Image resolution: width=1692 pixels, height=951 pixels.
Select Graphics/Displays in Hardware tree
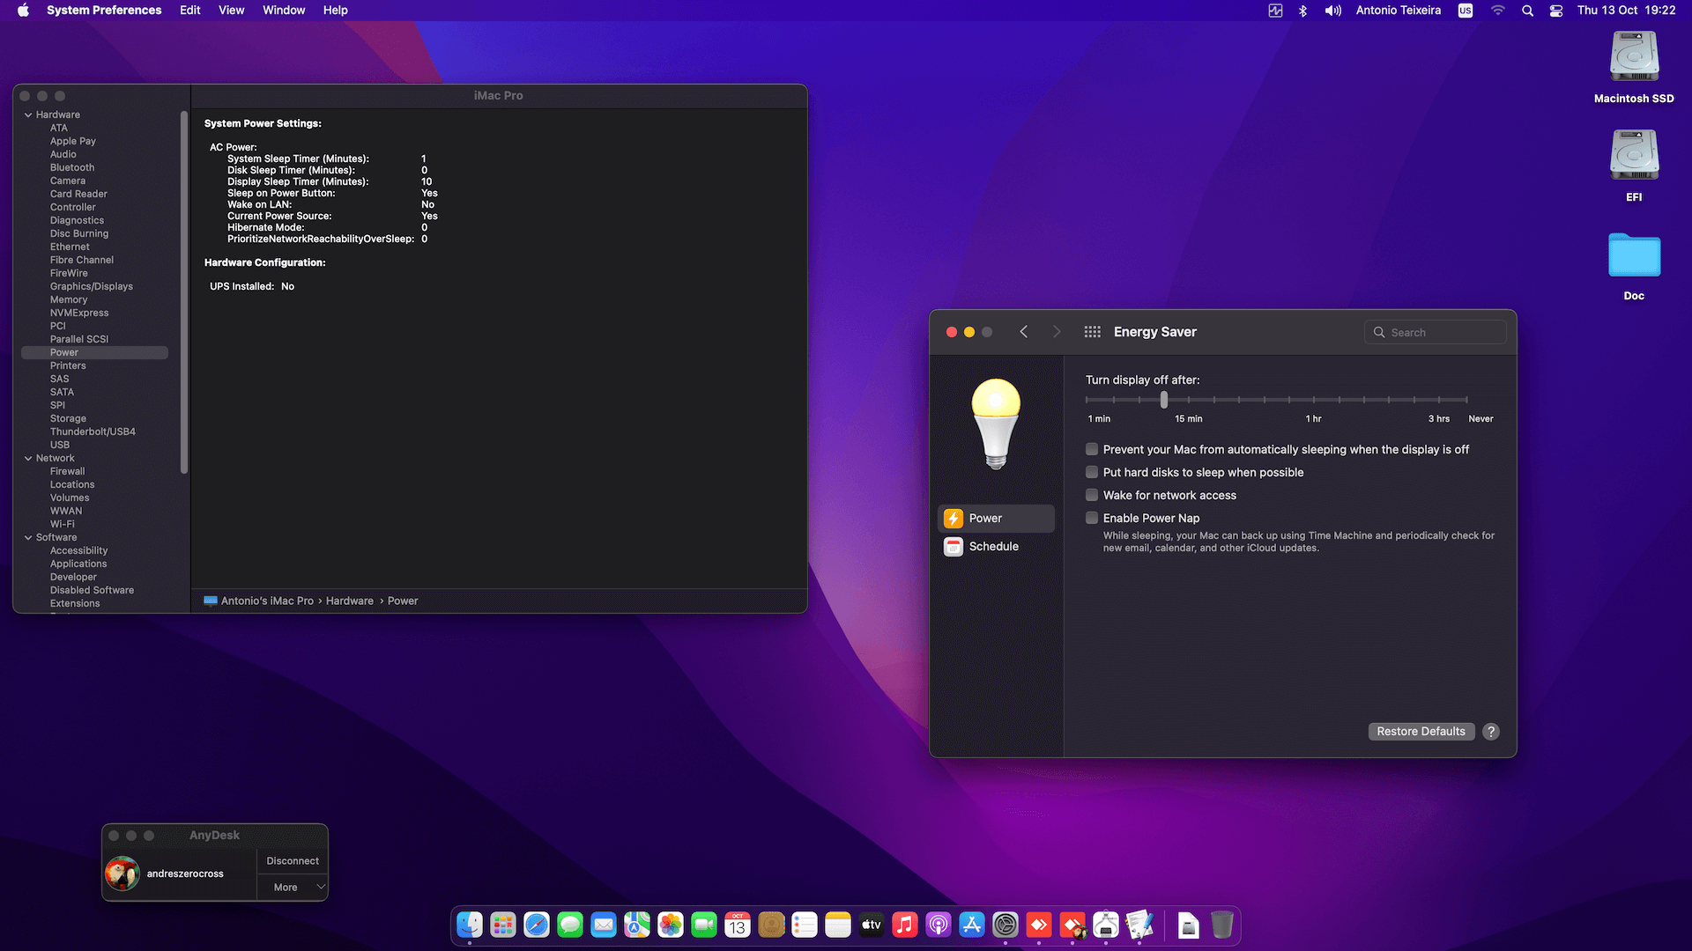coord(92,286)
